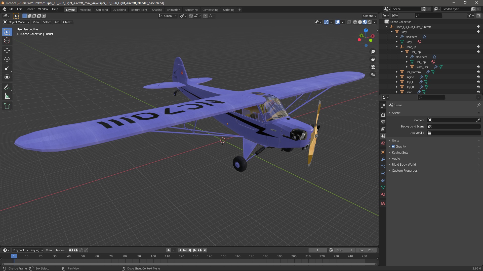Jump to the start frame

click(180, 250)
